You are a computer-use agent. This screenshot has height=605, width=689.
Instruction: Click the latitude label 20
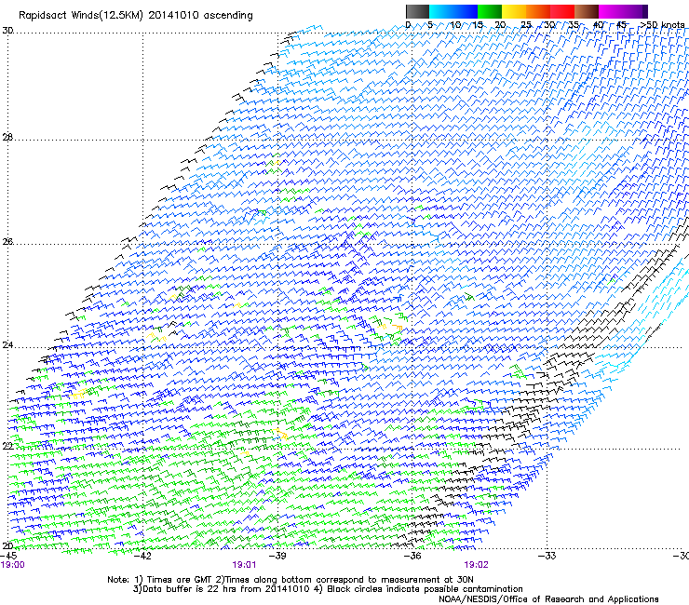pyautogui.click(x=7, y=545)
